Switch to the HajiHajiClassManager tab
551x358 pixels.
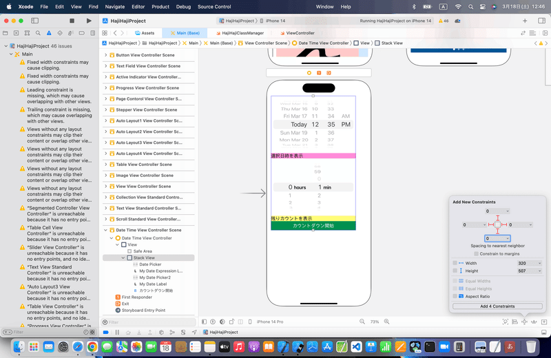point(239,33)
